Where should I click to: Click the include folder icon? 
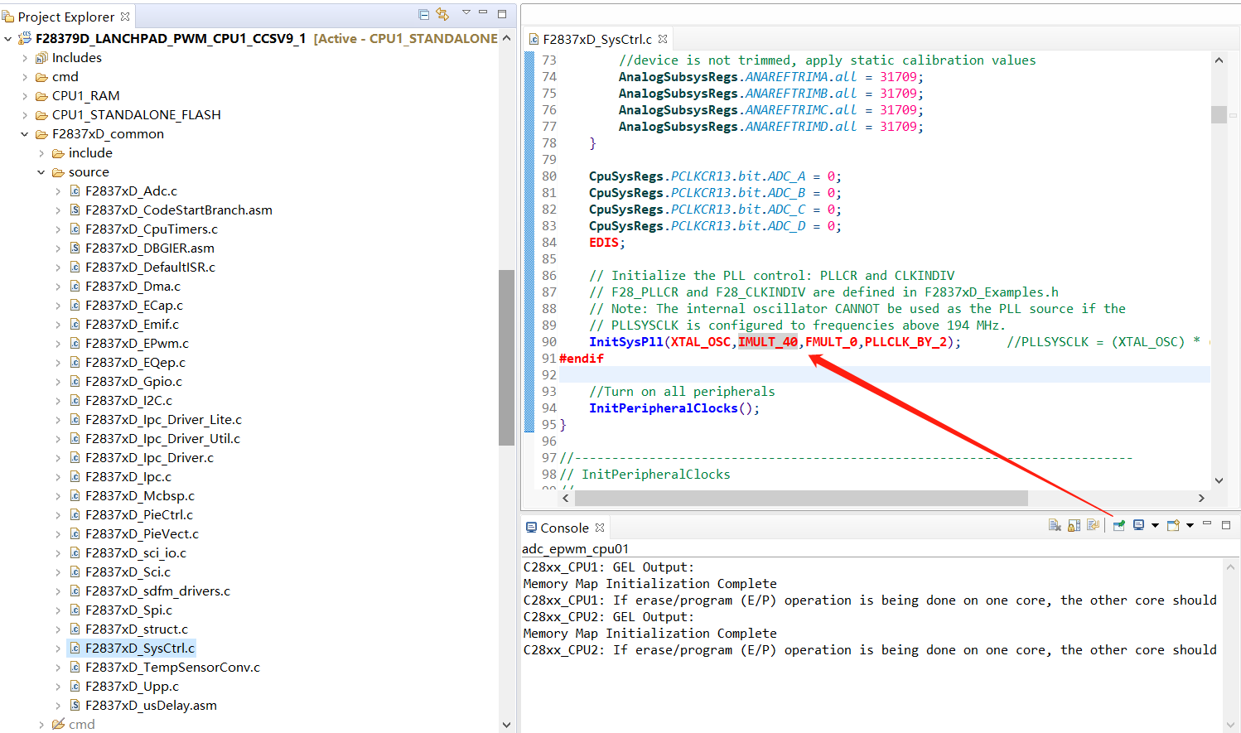[58, 153]
